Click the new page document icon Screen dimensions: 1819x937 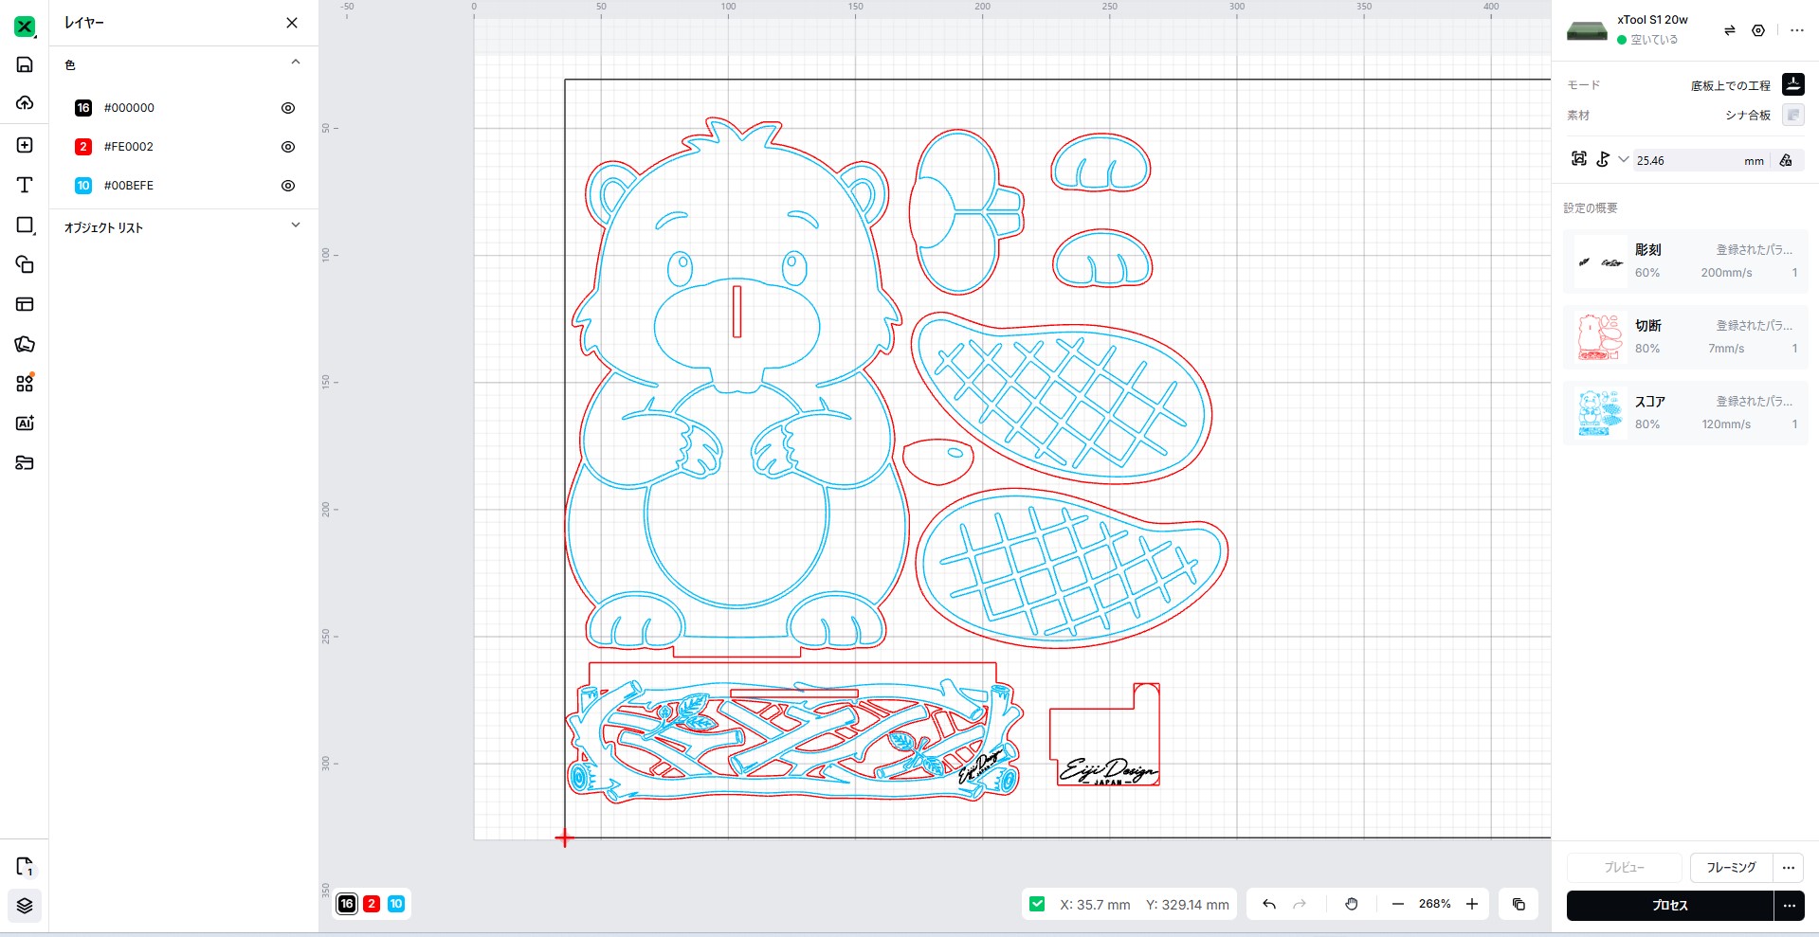25,866
